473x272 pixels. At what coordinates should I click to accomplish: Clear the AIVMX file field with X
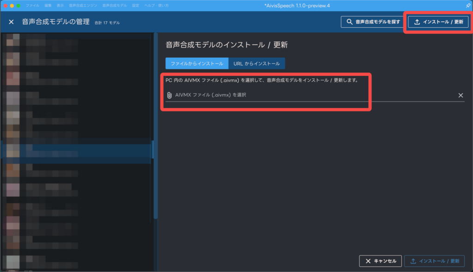460,95
